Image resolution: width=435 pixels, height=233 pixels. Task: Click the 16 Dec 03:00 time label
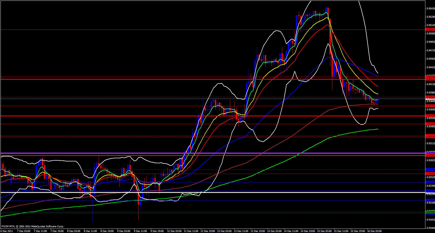pos(374,231)
